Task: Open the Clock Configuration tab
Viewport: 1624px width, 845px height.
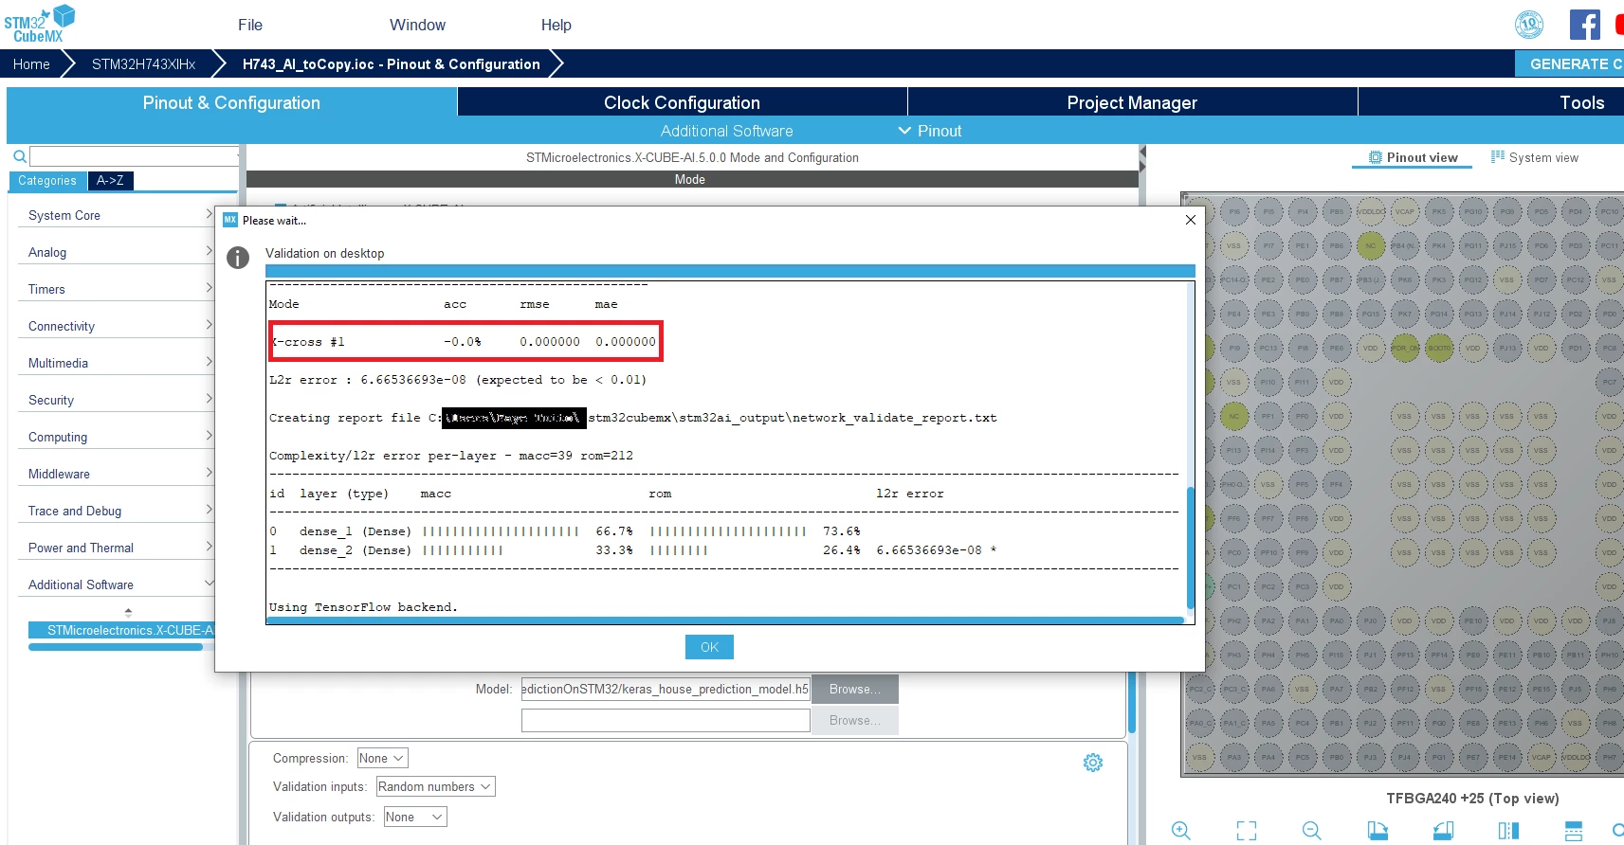Action: [x=682, y=102]
